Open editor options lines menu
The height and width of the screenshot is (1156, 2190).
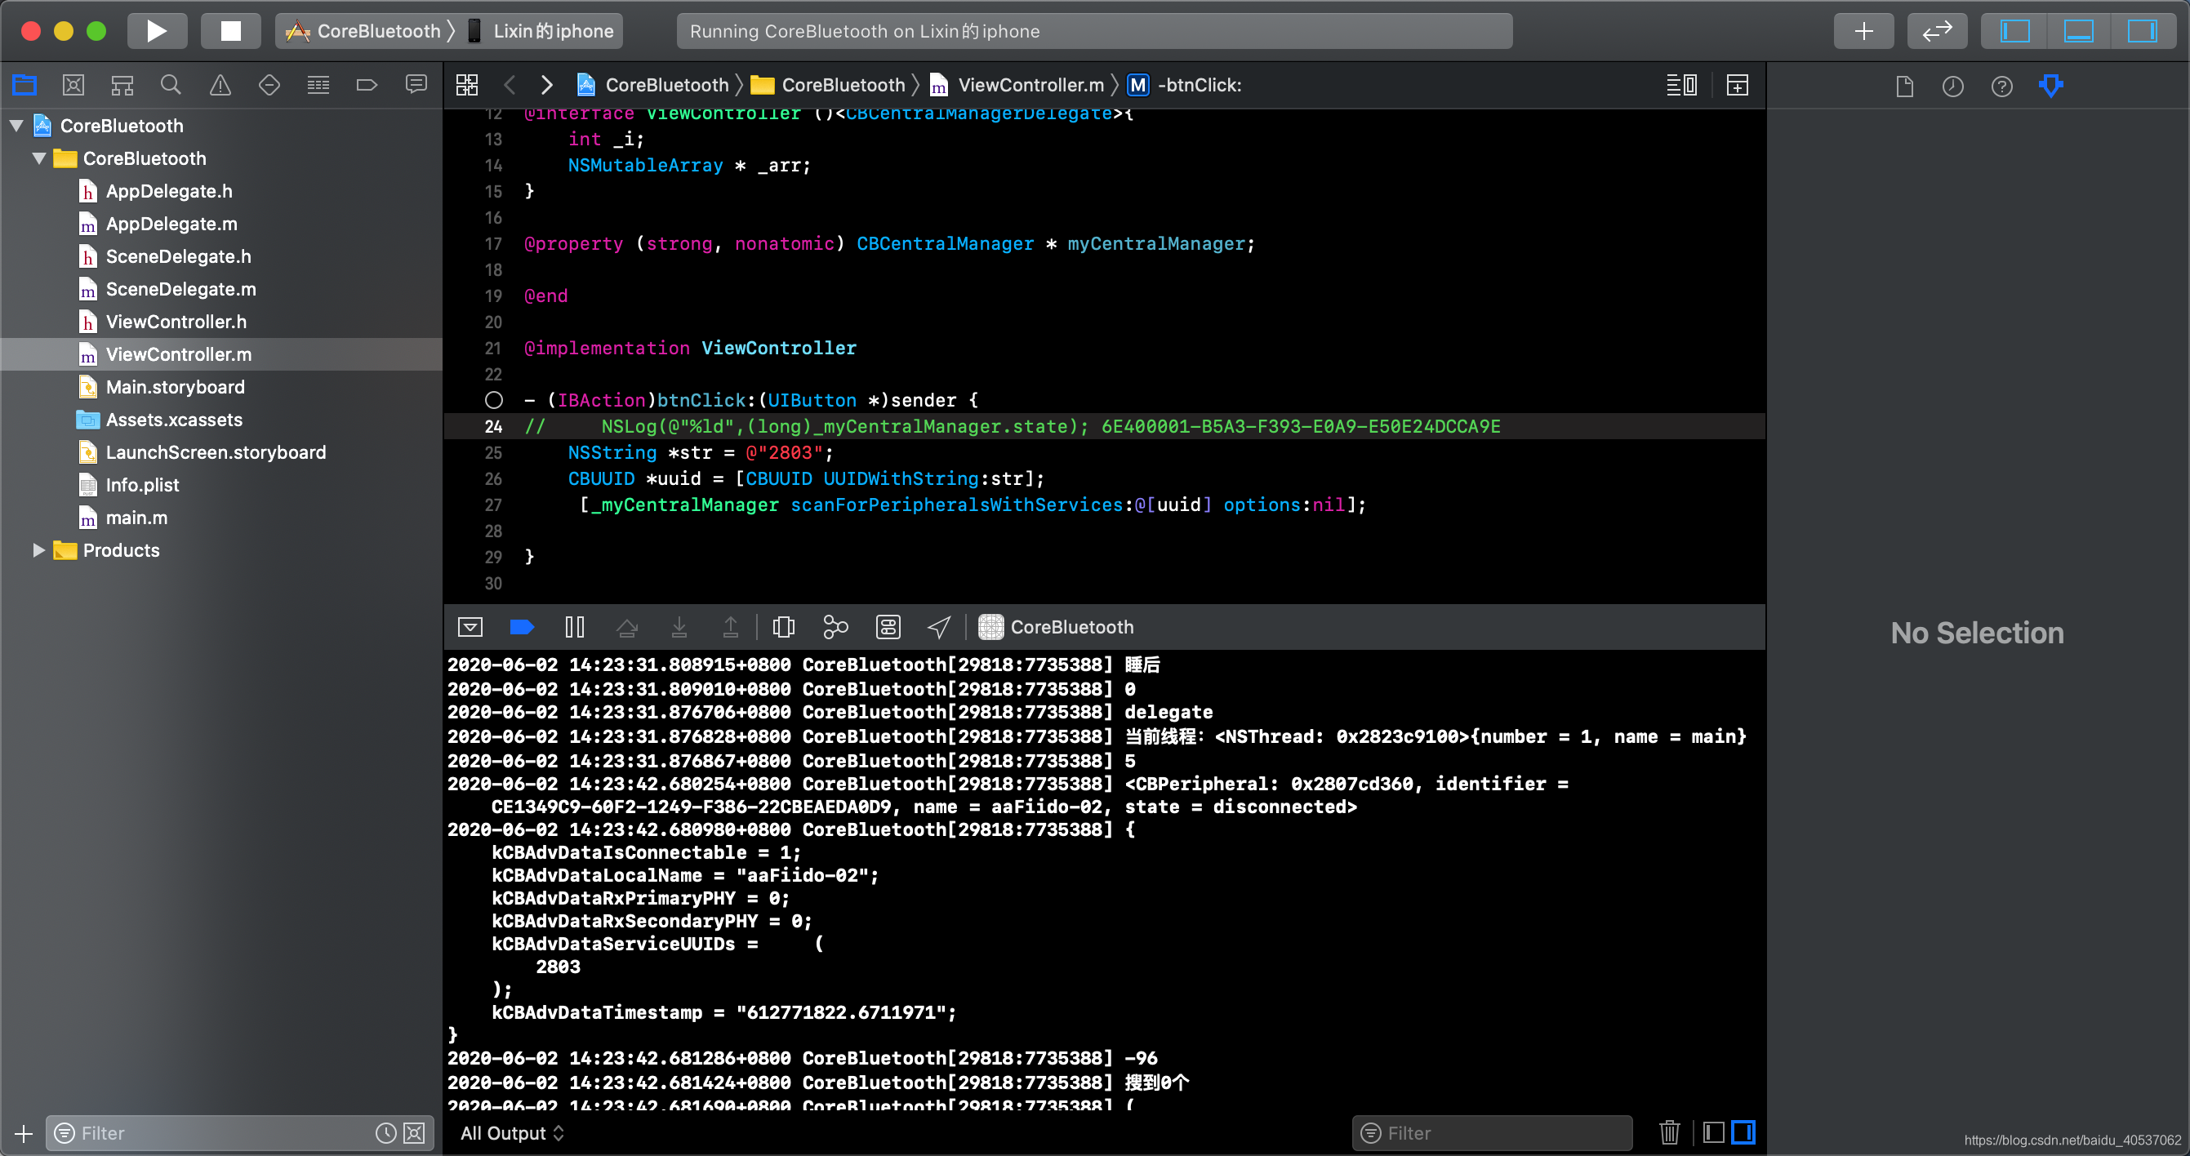pos(1680,85)
